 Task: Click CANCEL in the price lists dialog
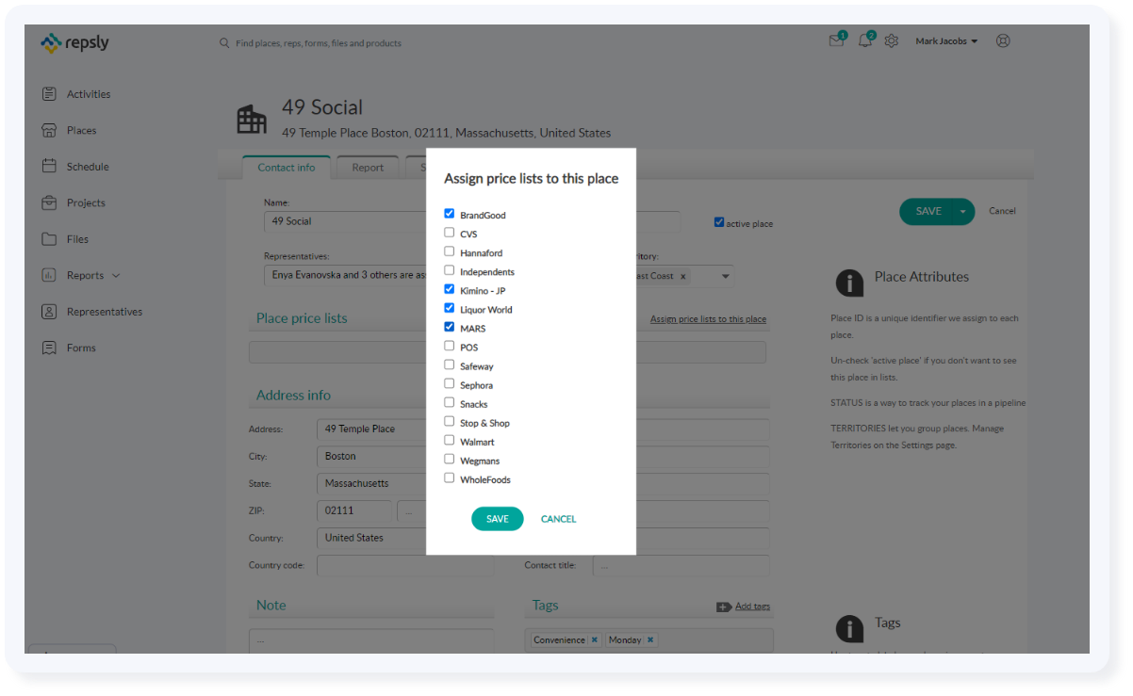pos(558,519)
